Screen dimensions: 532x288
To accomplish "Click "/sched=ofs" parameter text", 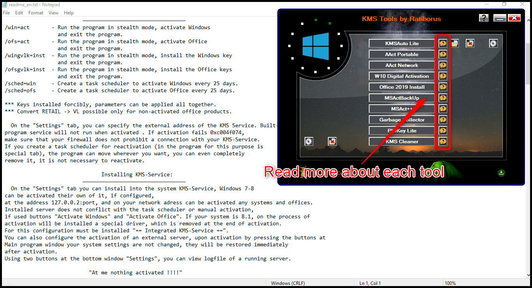I will pyautogui.click(x=20, y=91).
